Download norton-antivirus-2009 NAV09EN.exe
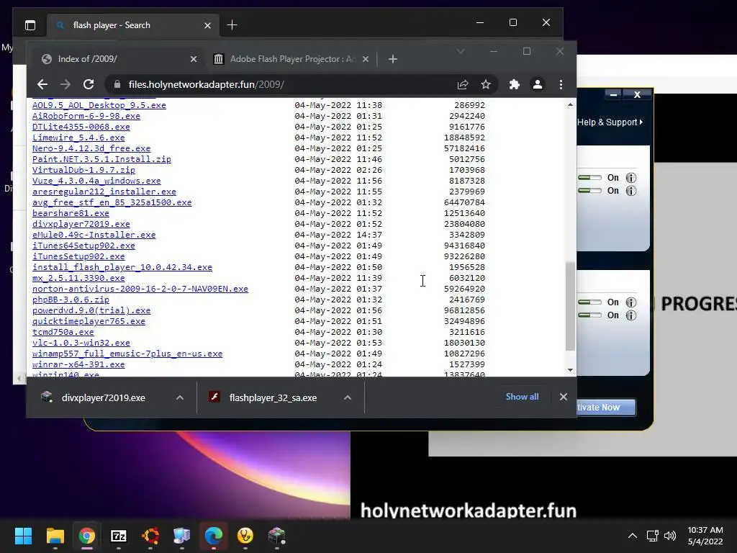Image resolution: width=737 pixels, height=553 pixels. coord(140,289)
